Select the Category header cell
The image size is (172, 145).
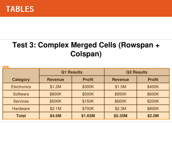pyautogui.click(x=21, y=76)
